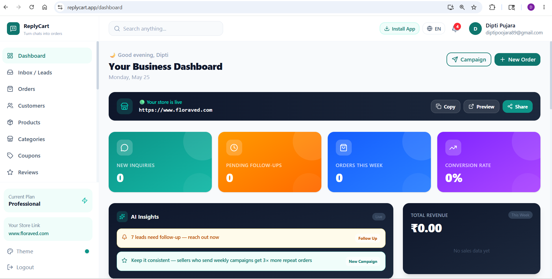Image resolution: width=552 pixels, height=279 pixels.
Task: Open the Orders section
Action: tap(47, 89)
